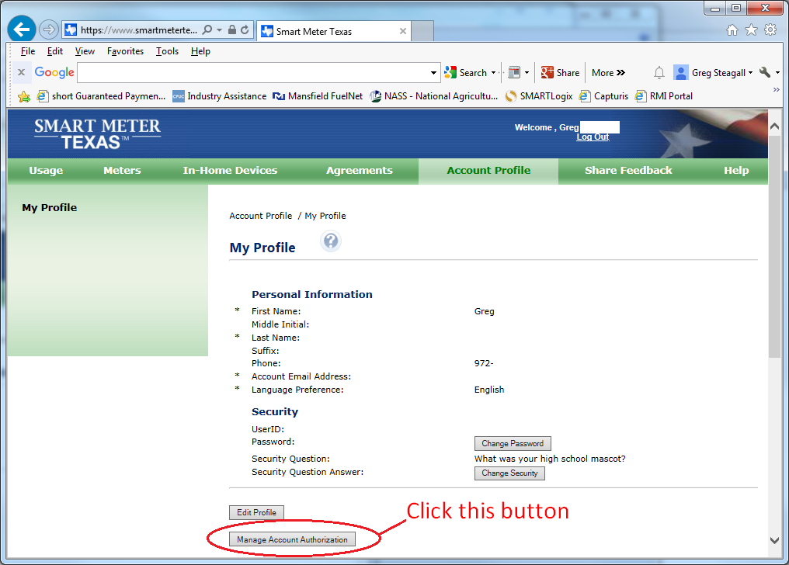The image size is (789, 565).
Task: Open the Google search box dropdown arrow
Action: pos(433,73)
